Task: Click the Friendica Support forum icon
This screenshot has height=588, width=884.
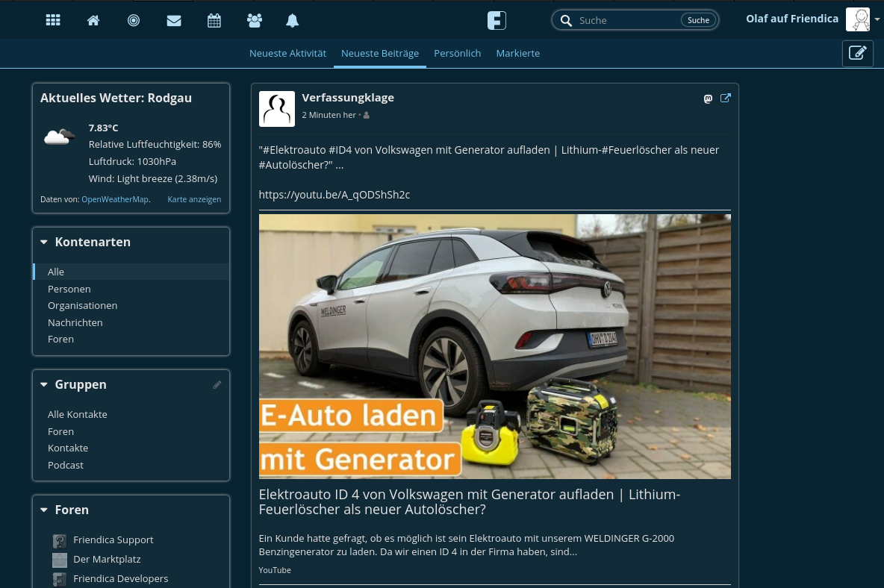Action: coord(59,541)
